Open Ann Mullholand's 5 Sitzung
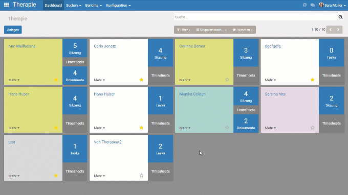 75,48
